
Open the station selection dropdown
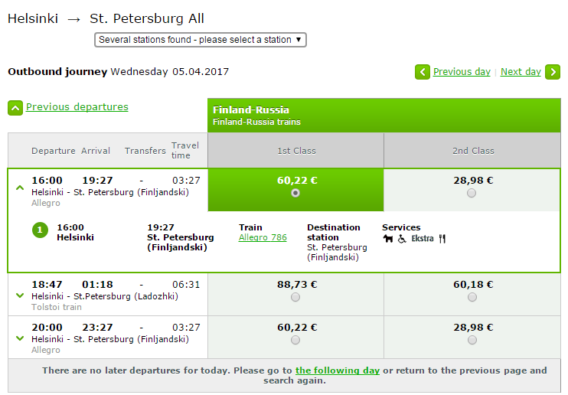201,40
